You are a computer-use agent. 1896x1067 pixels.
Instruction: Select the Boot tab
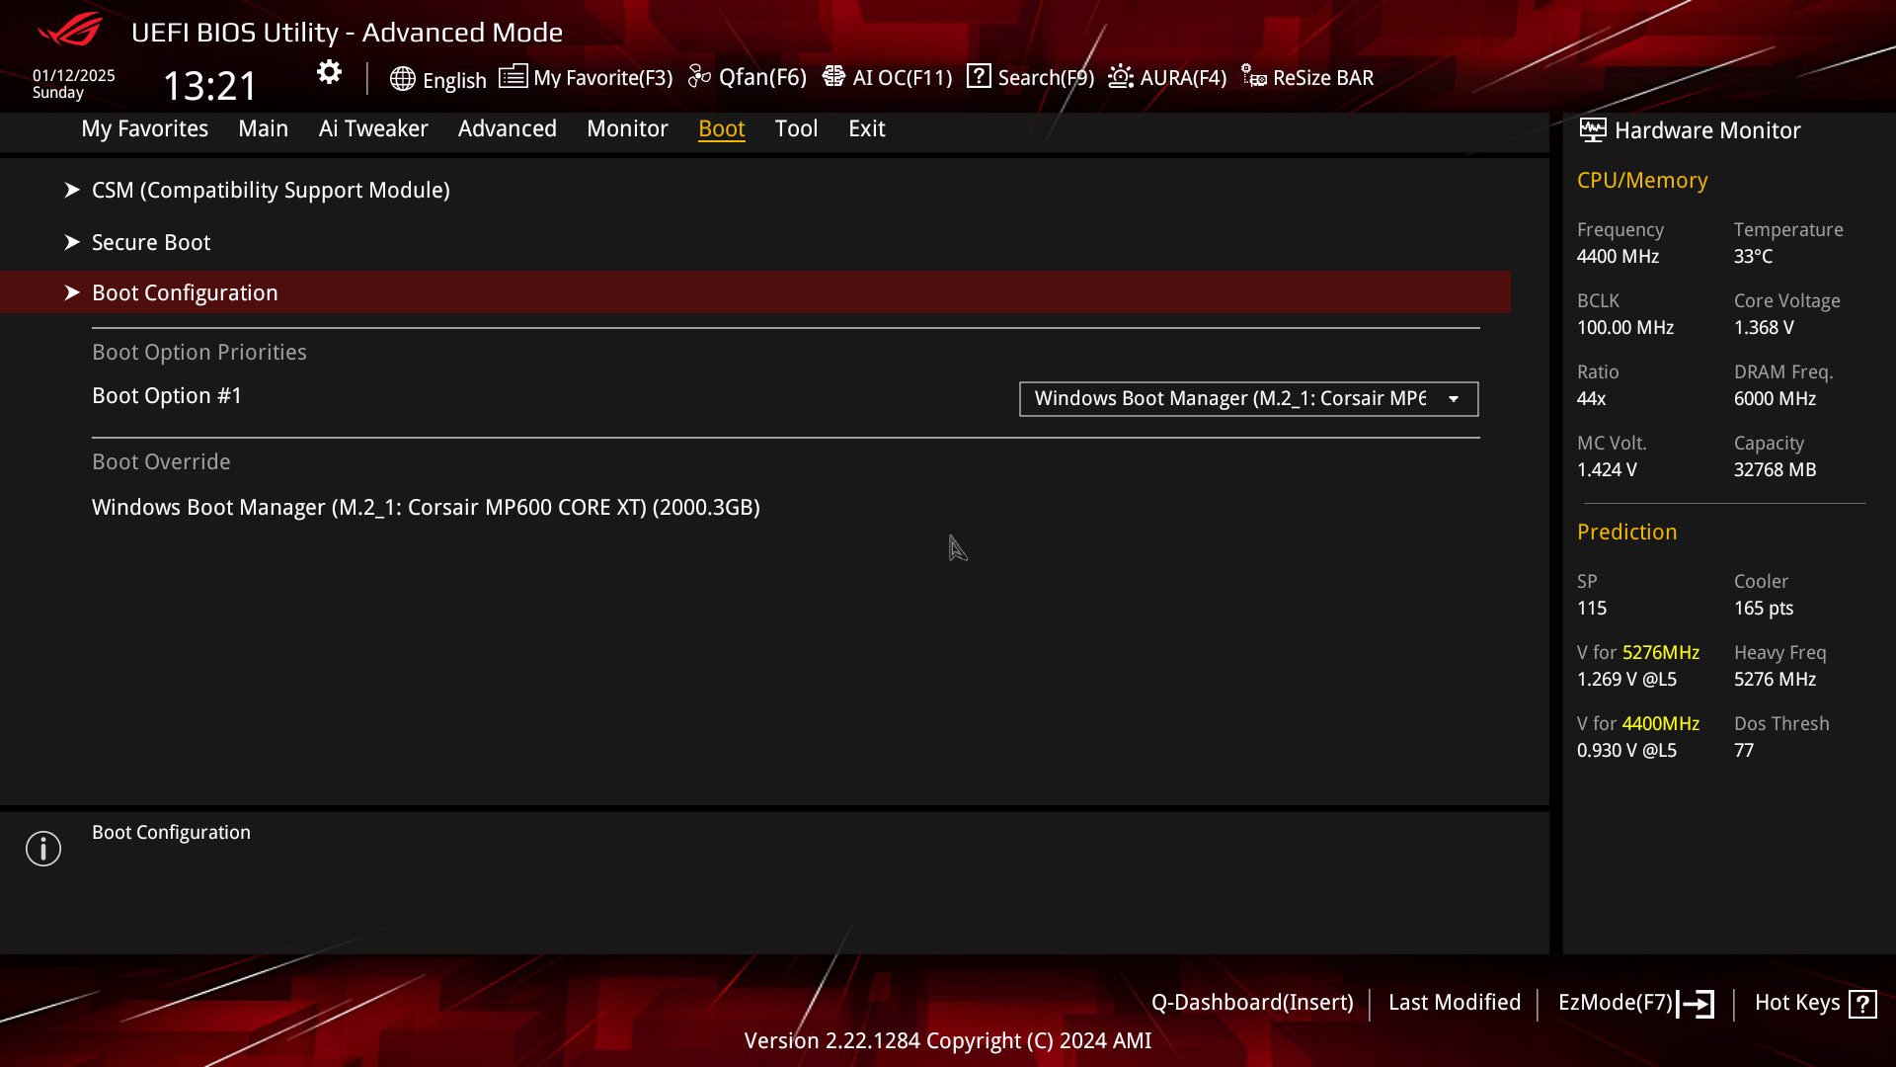(x=721, y=128)
